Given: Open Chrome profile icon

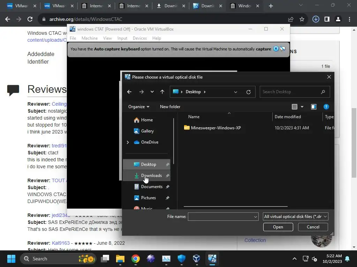Looking at the screenshot, I should (x=338, y=19).
